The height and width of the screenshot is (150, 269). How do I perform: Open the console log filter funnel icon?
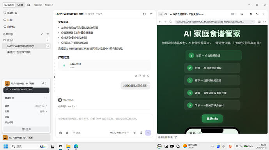click(176, 137)
